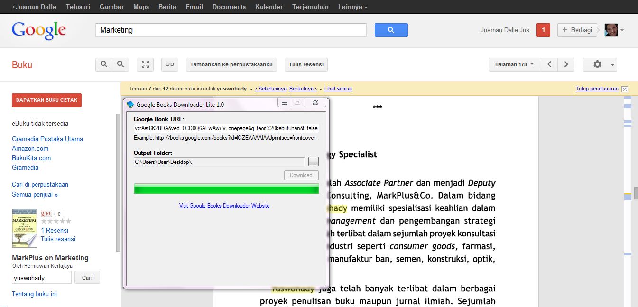
Task: Open Gramedia Pustaka Utama link
Action: point(47,139)
